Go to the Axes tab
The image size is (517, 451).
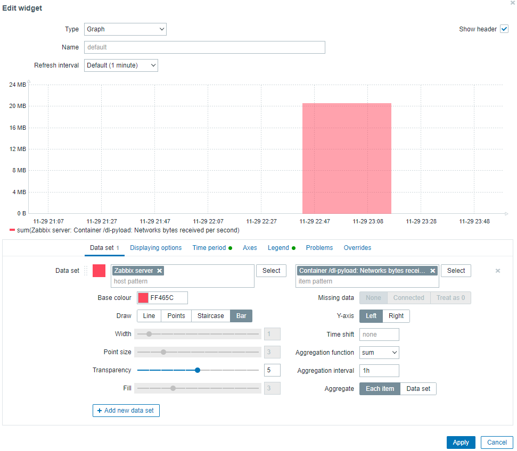pos(250,248)
